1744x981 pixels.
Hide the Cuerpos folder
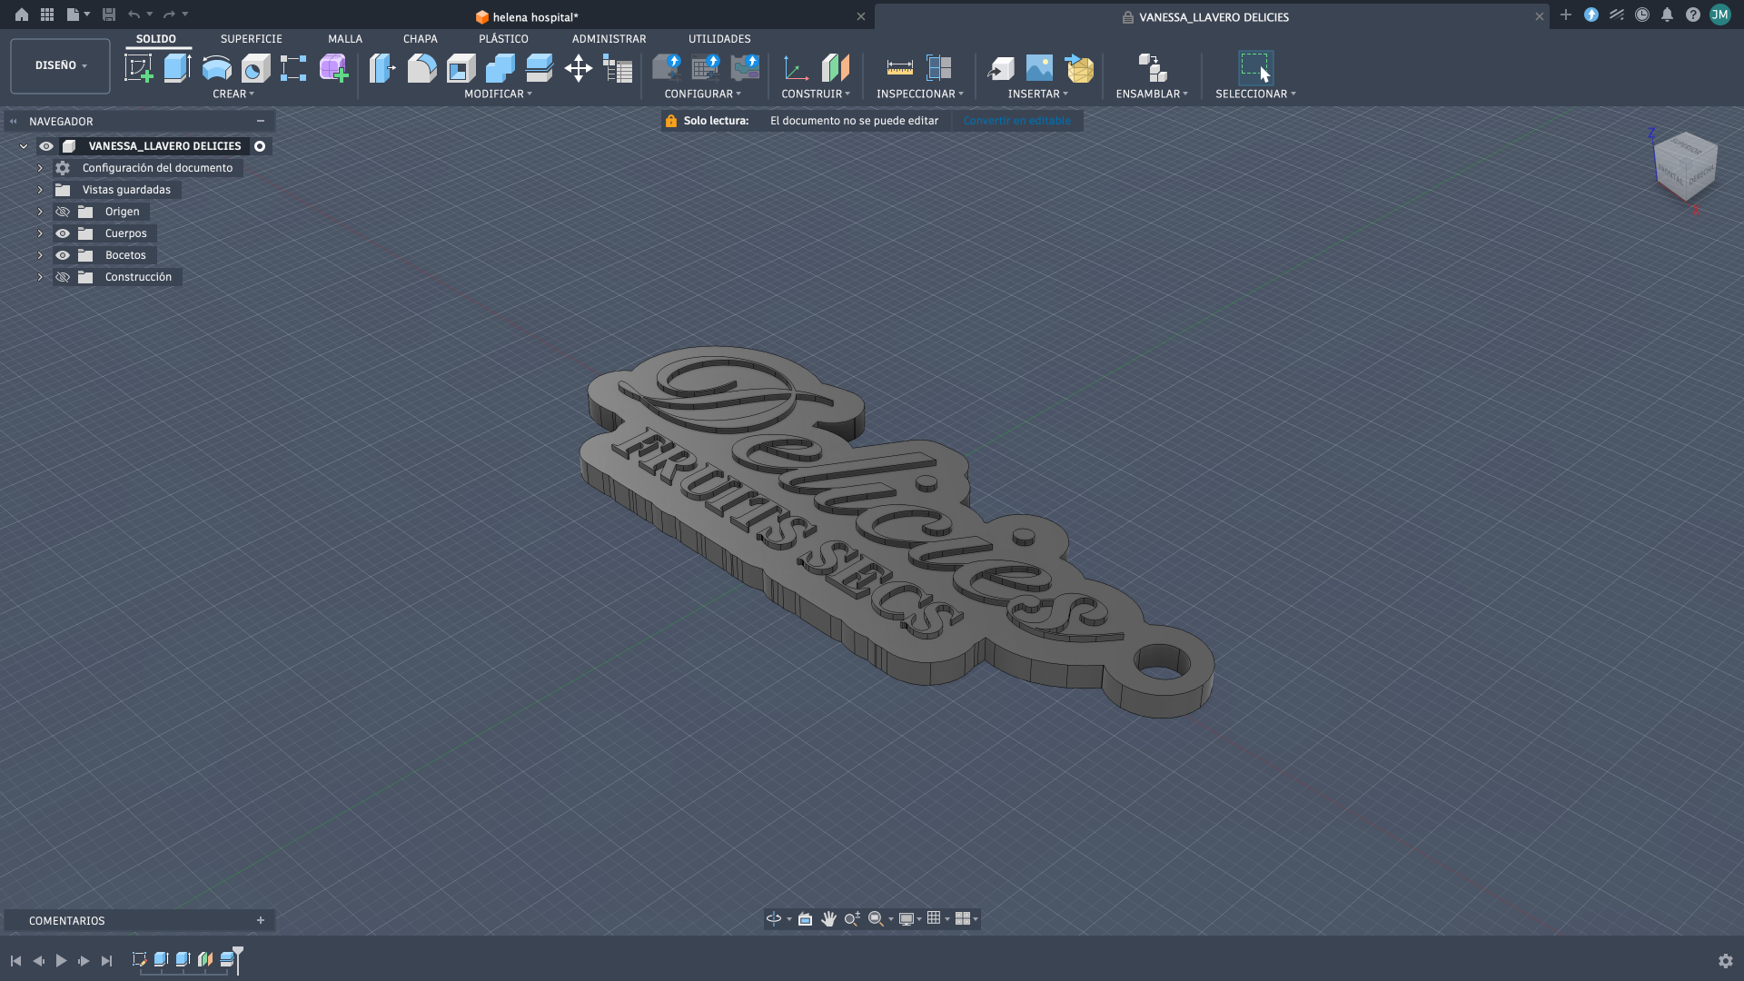pyautogui.click(x=63, y=233)
